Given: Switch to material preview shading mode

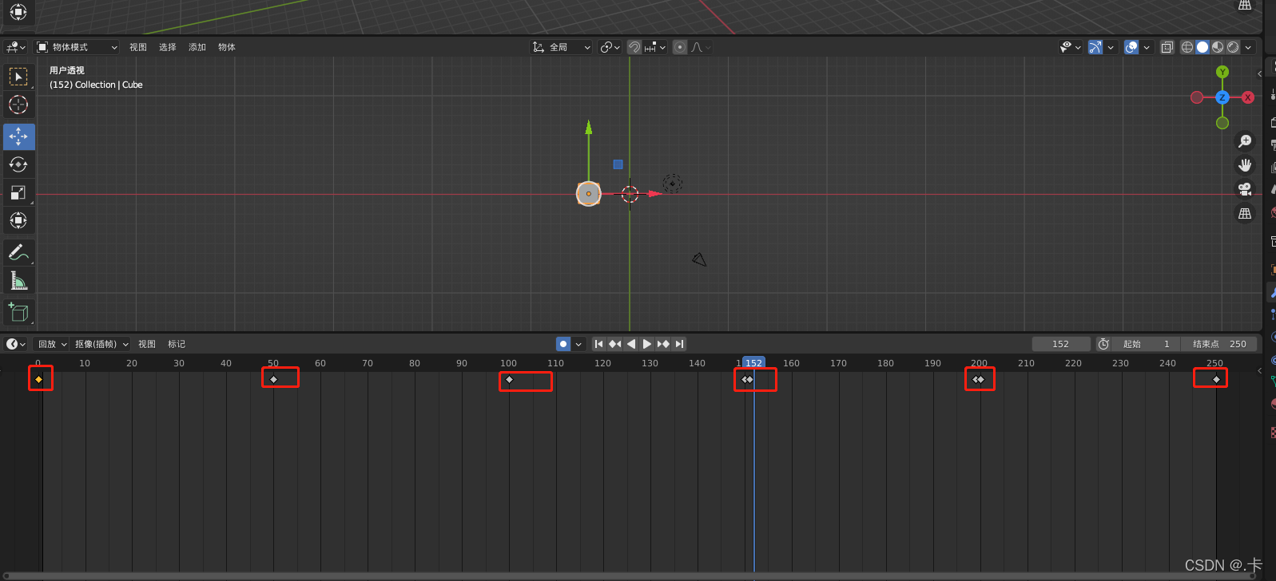Looking at the screenshot, I should click(x=1218, y=47).
